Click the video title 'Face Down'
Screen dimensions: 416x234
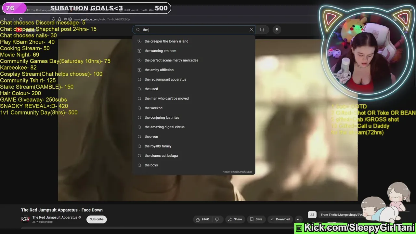[62, 210]
